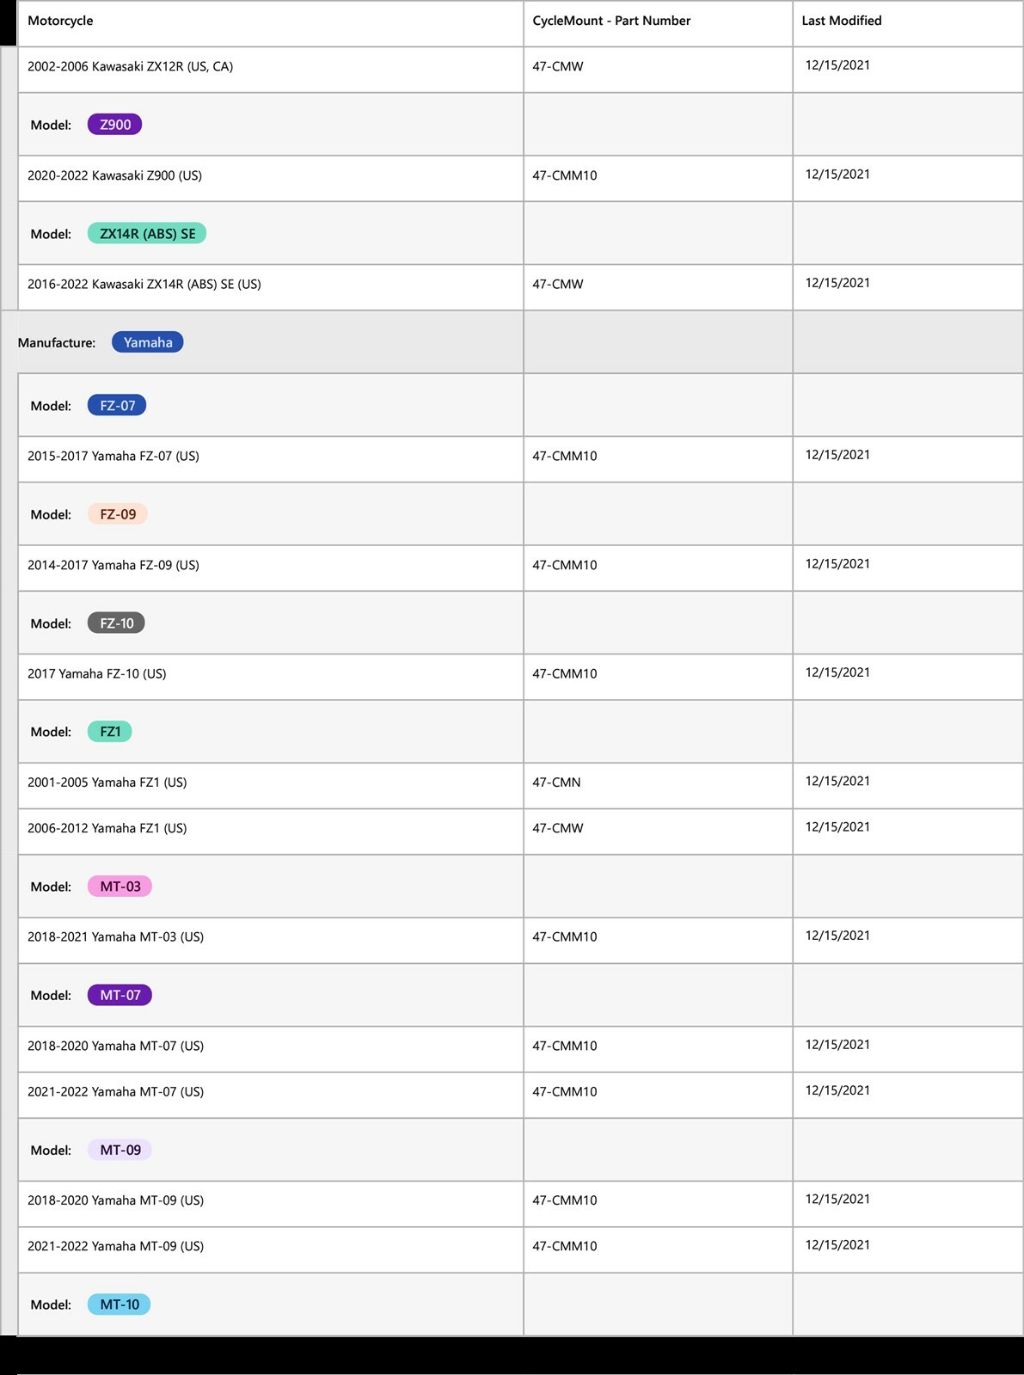Viewport: 1024px width, 1375px height.
Task: Select the 2020-2022 Kawasaki Z900 (US) row
Action: [520, 179]
